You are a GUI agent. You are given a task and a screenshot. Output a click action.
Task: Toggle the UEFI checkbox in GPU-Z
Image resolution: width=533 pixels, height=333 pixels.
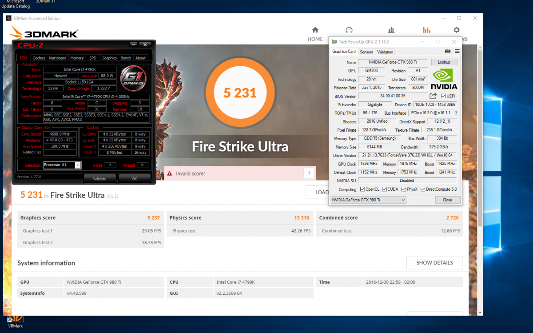point(443,96)
